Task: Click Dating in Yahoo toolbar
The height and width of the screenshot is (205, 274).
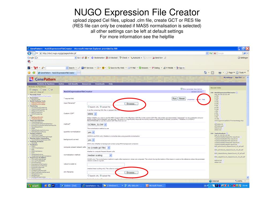Action: pos(156,68)
